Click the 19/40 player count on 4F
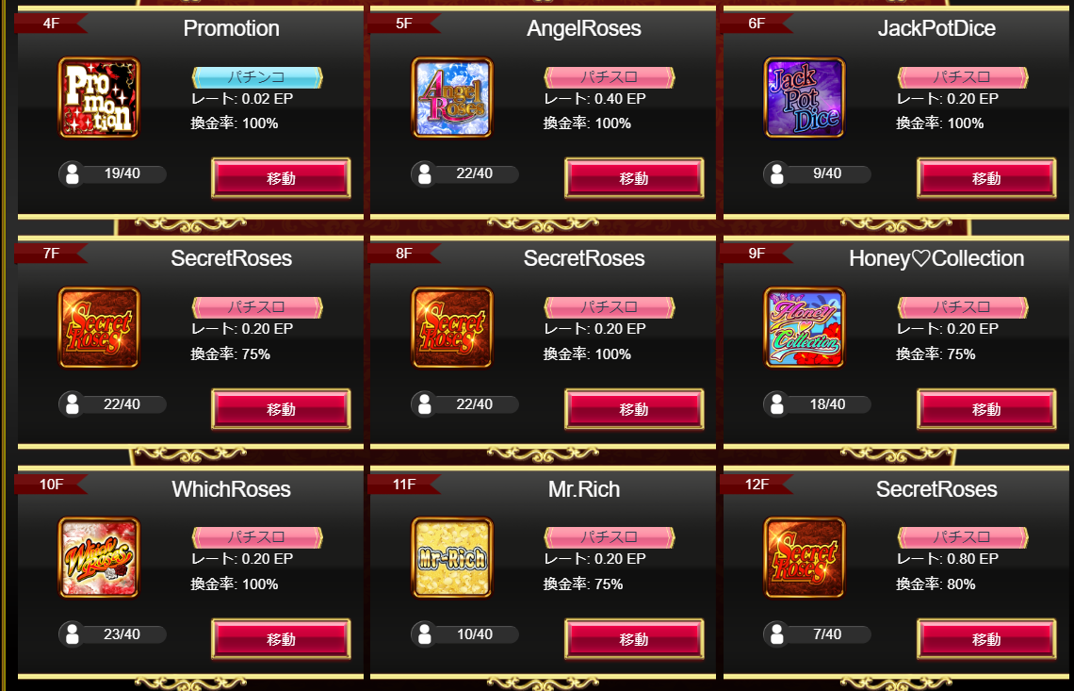Viewport: 1074px width, 691px height. (112, 173)
